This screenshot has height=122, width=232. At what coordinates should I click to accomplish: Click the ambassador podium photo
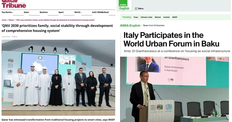(174, 89)
